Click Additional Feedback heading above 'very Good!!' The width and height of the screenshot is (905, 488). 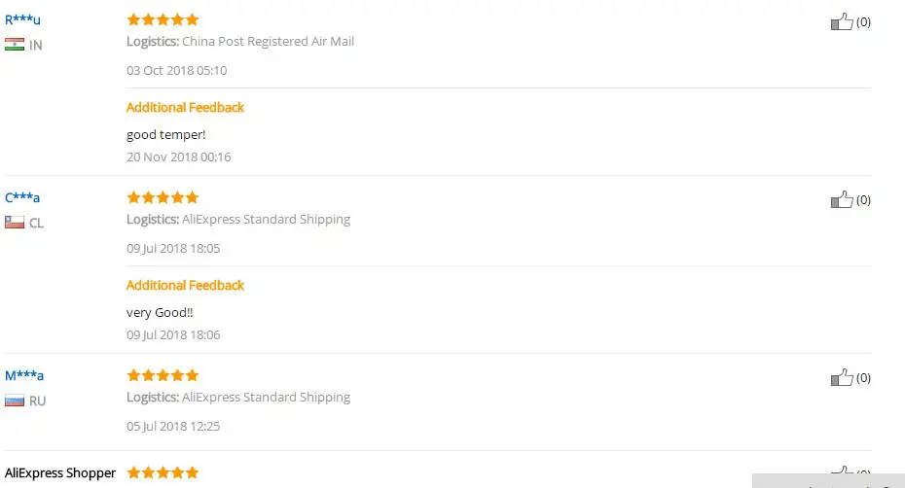click(x=185, y=285)
